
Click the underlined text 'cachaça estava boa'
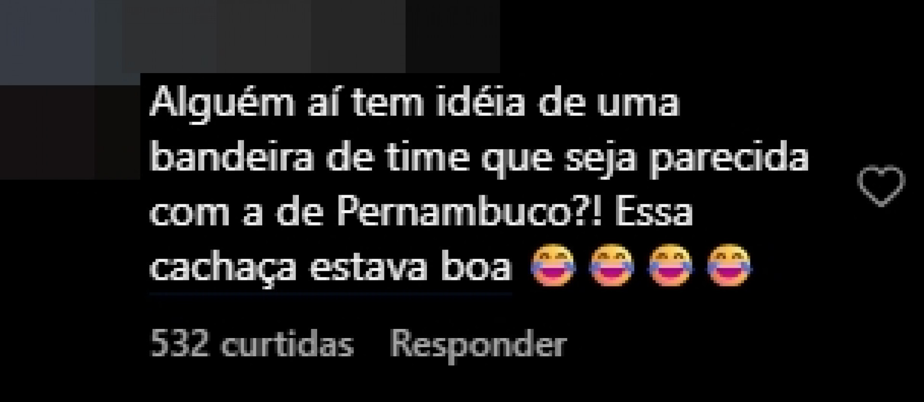(331, 268)
